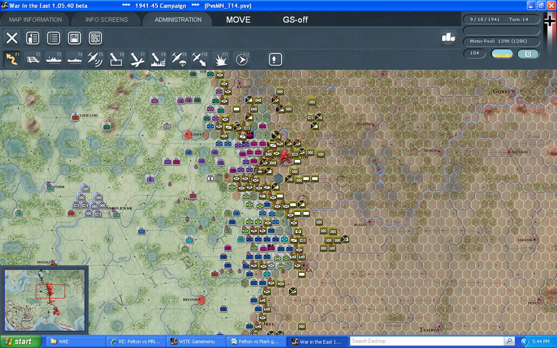Select the F1 move mode arrow icon
This screenshot has width=557, height=348.
[12, 59]
